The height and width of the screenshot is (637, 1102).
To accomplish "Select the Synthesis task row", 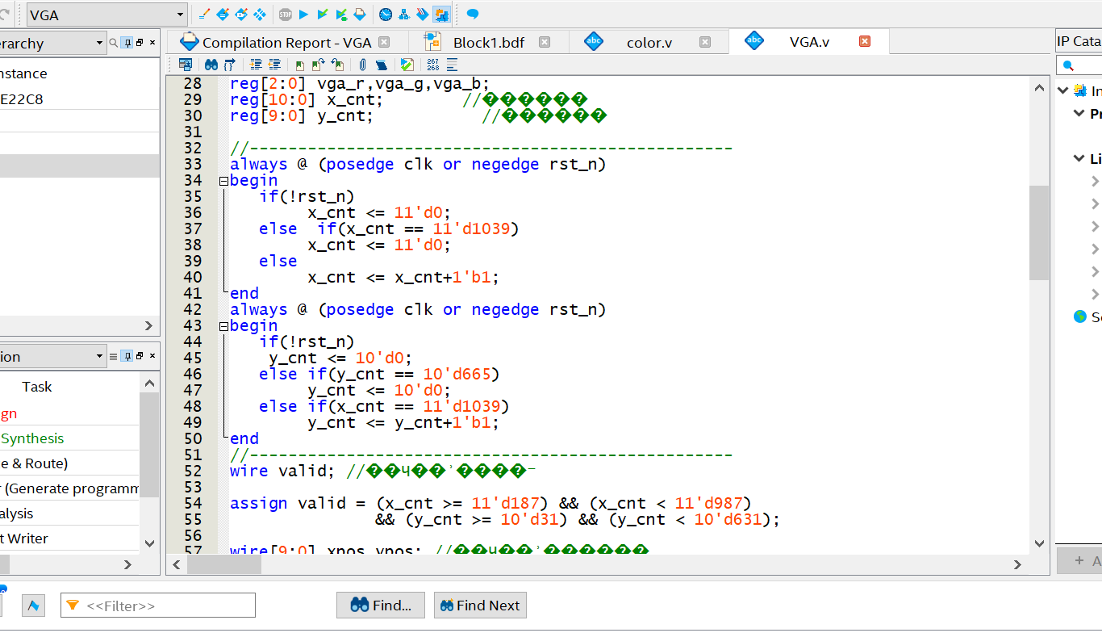I will click(x=69, y=438).
